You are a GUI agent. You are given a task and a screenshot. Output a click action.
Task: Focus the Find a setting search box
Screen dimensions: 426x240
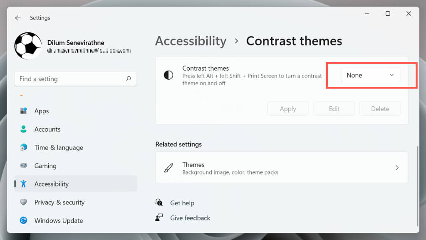pos(71,79)
